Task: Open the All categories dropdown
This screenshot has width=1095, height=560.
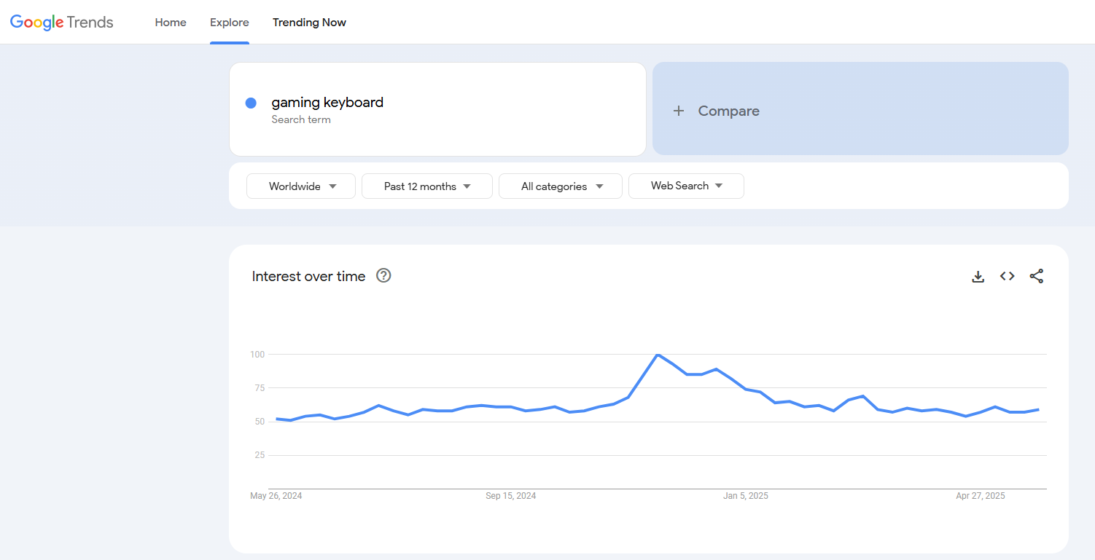Action: coord(561,186)
